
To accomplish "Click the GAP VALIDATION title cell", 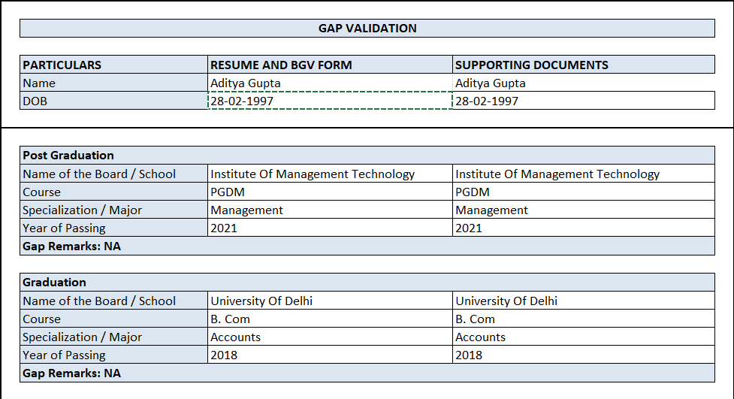I will (x=367, y=29).
